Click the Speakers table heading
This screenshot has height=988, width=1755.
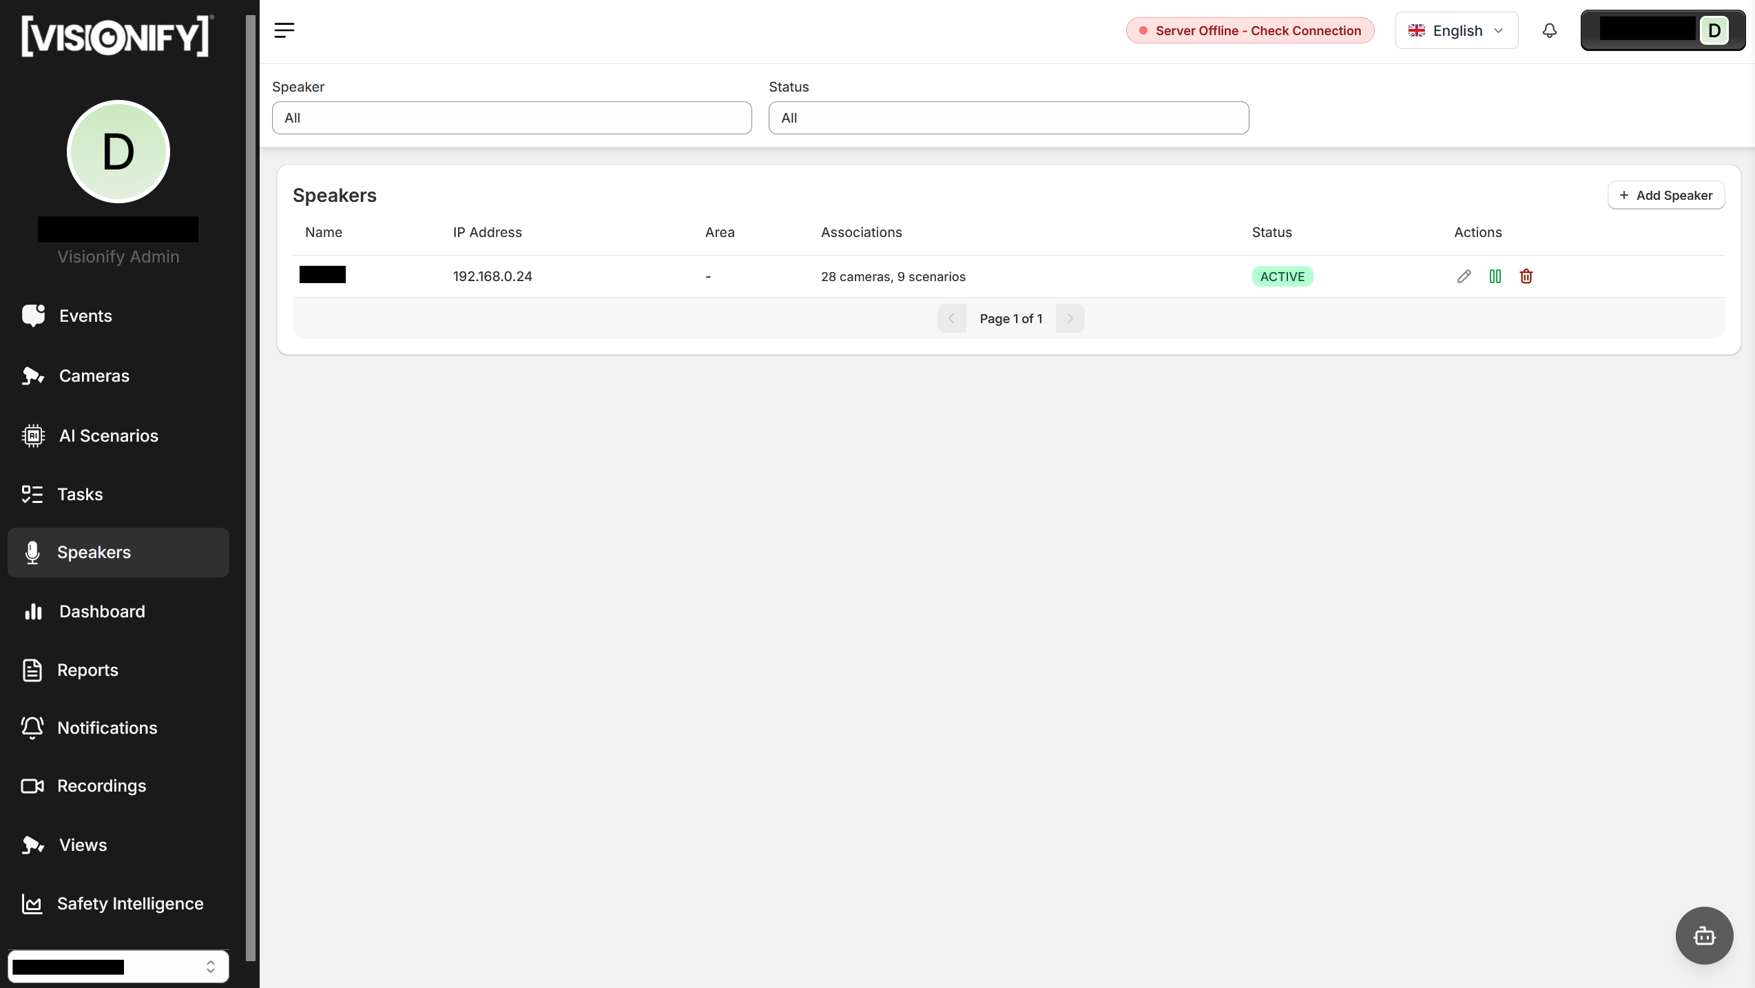pos(334,195)
